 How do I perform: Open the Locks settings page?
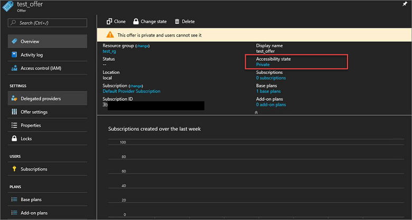click(26, 139)
